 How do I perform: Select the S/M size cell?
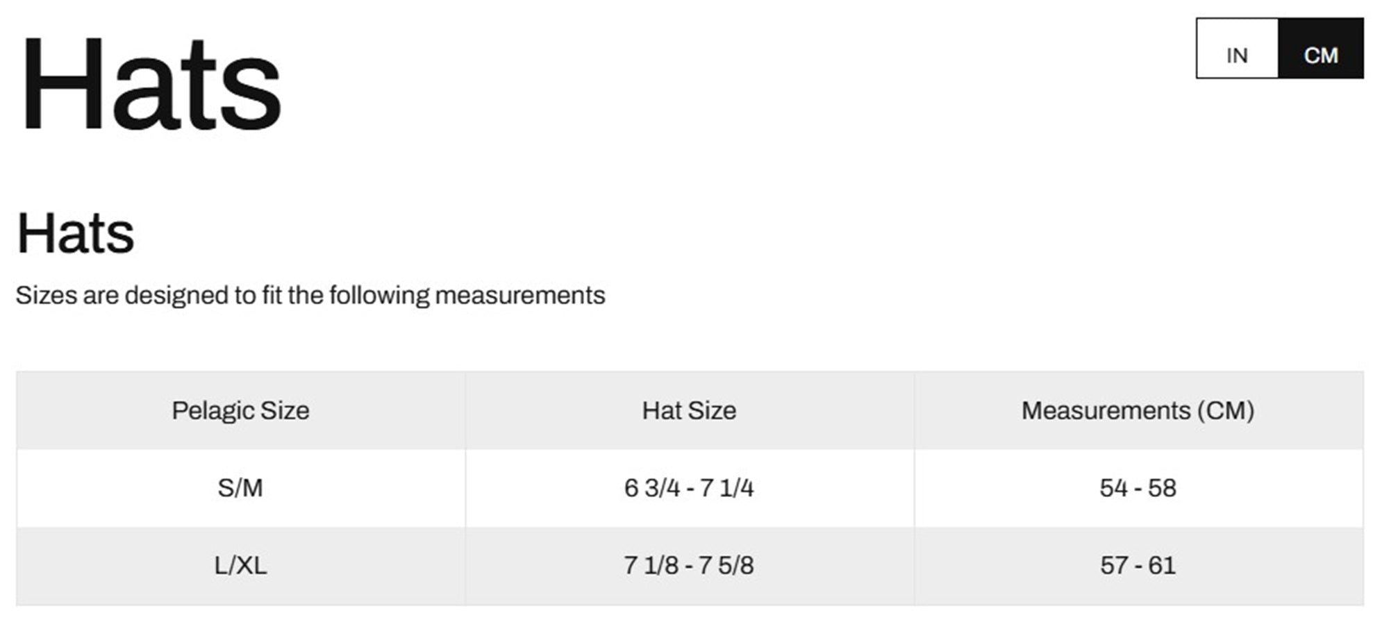pyautogui.click(x=241, y=488)
